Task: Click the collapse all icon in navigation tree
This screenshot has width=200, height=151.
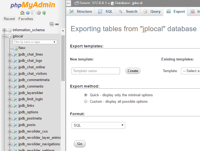Action: (52, 24)
